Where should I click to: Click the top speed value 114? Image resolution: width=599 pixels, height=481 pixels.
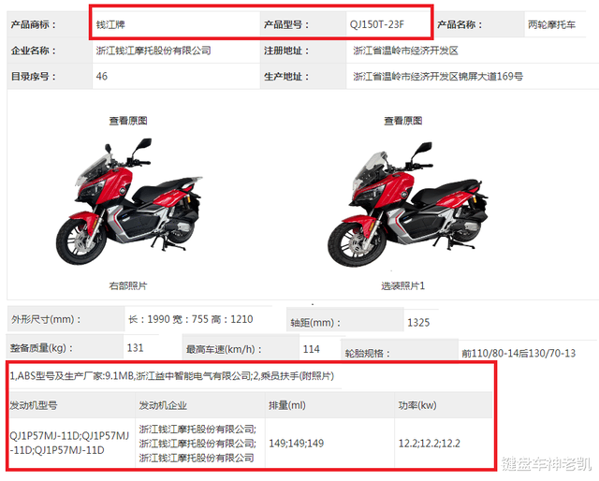coord(312,349)
